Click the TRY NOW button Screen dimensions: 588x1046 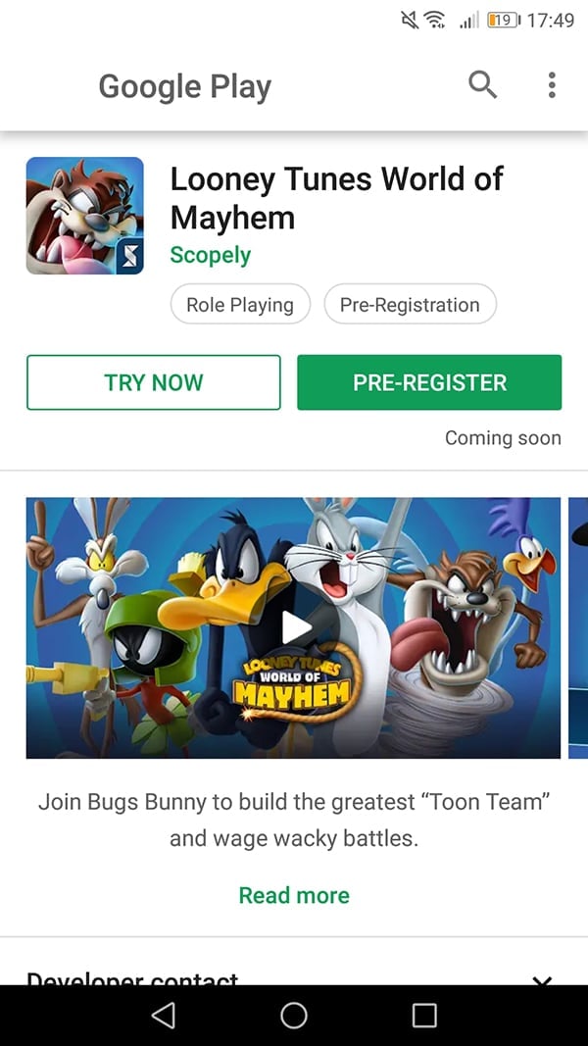point(153,382)
